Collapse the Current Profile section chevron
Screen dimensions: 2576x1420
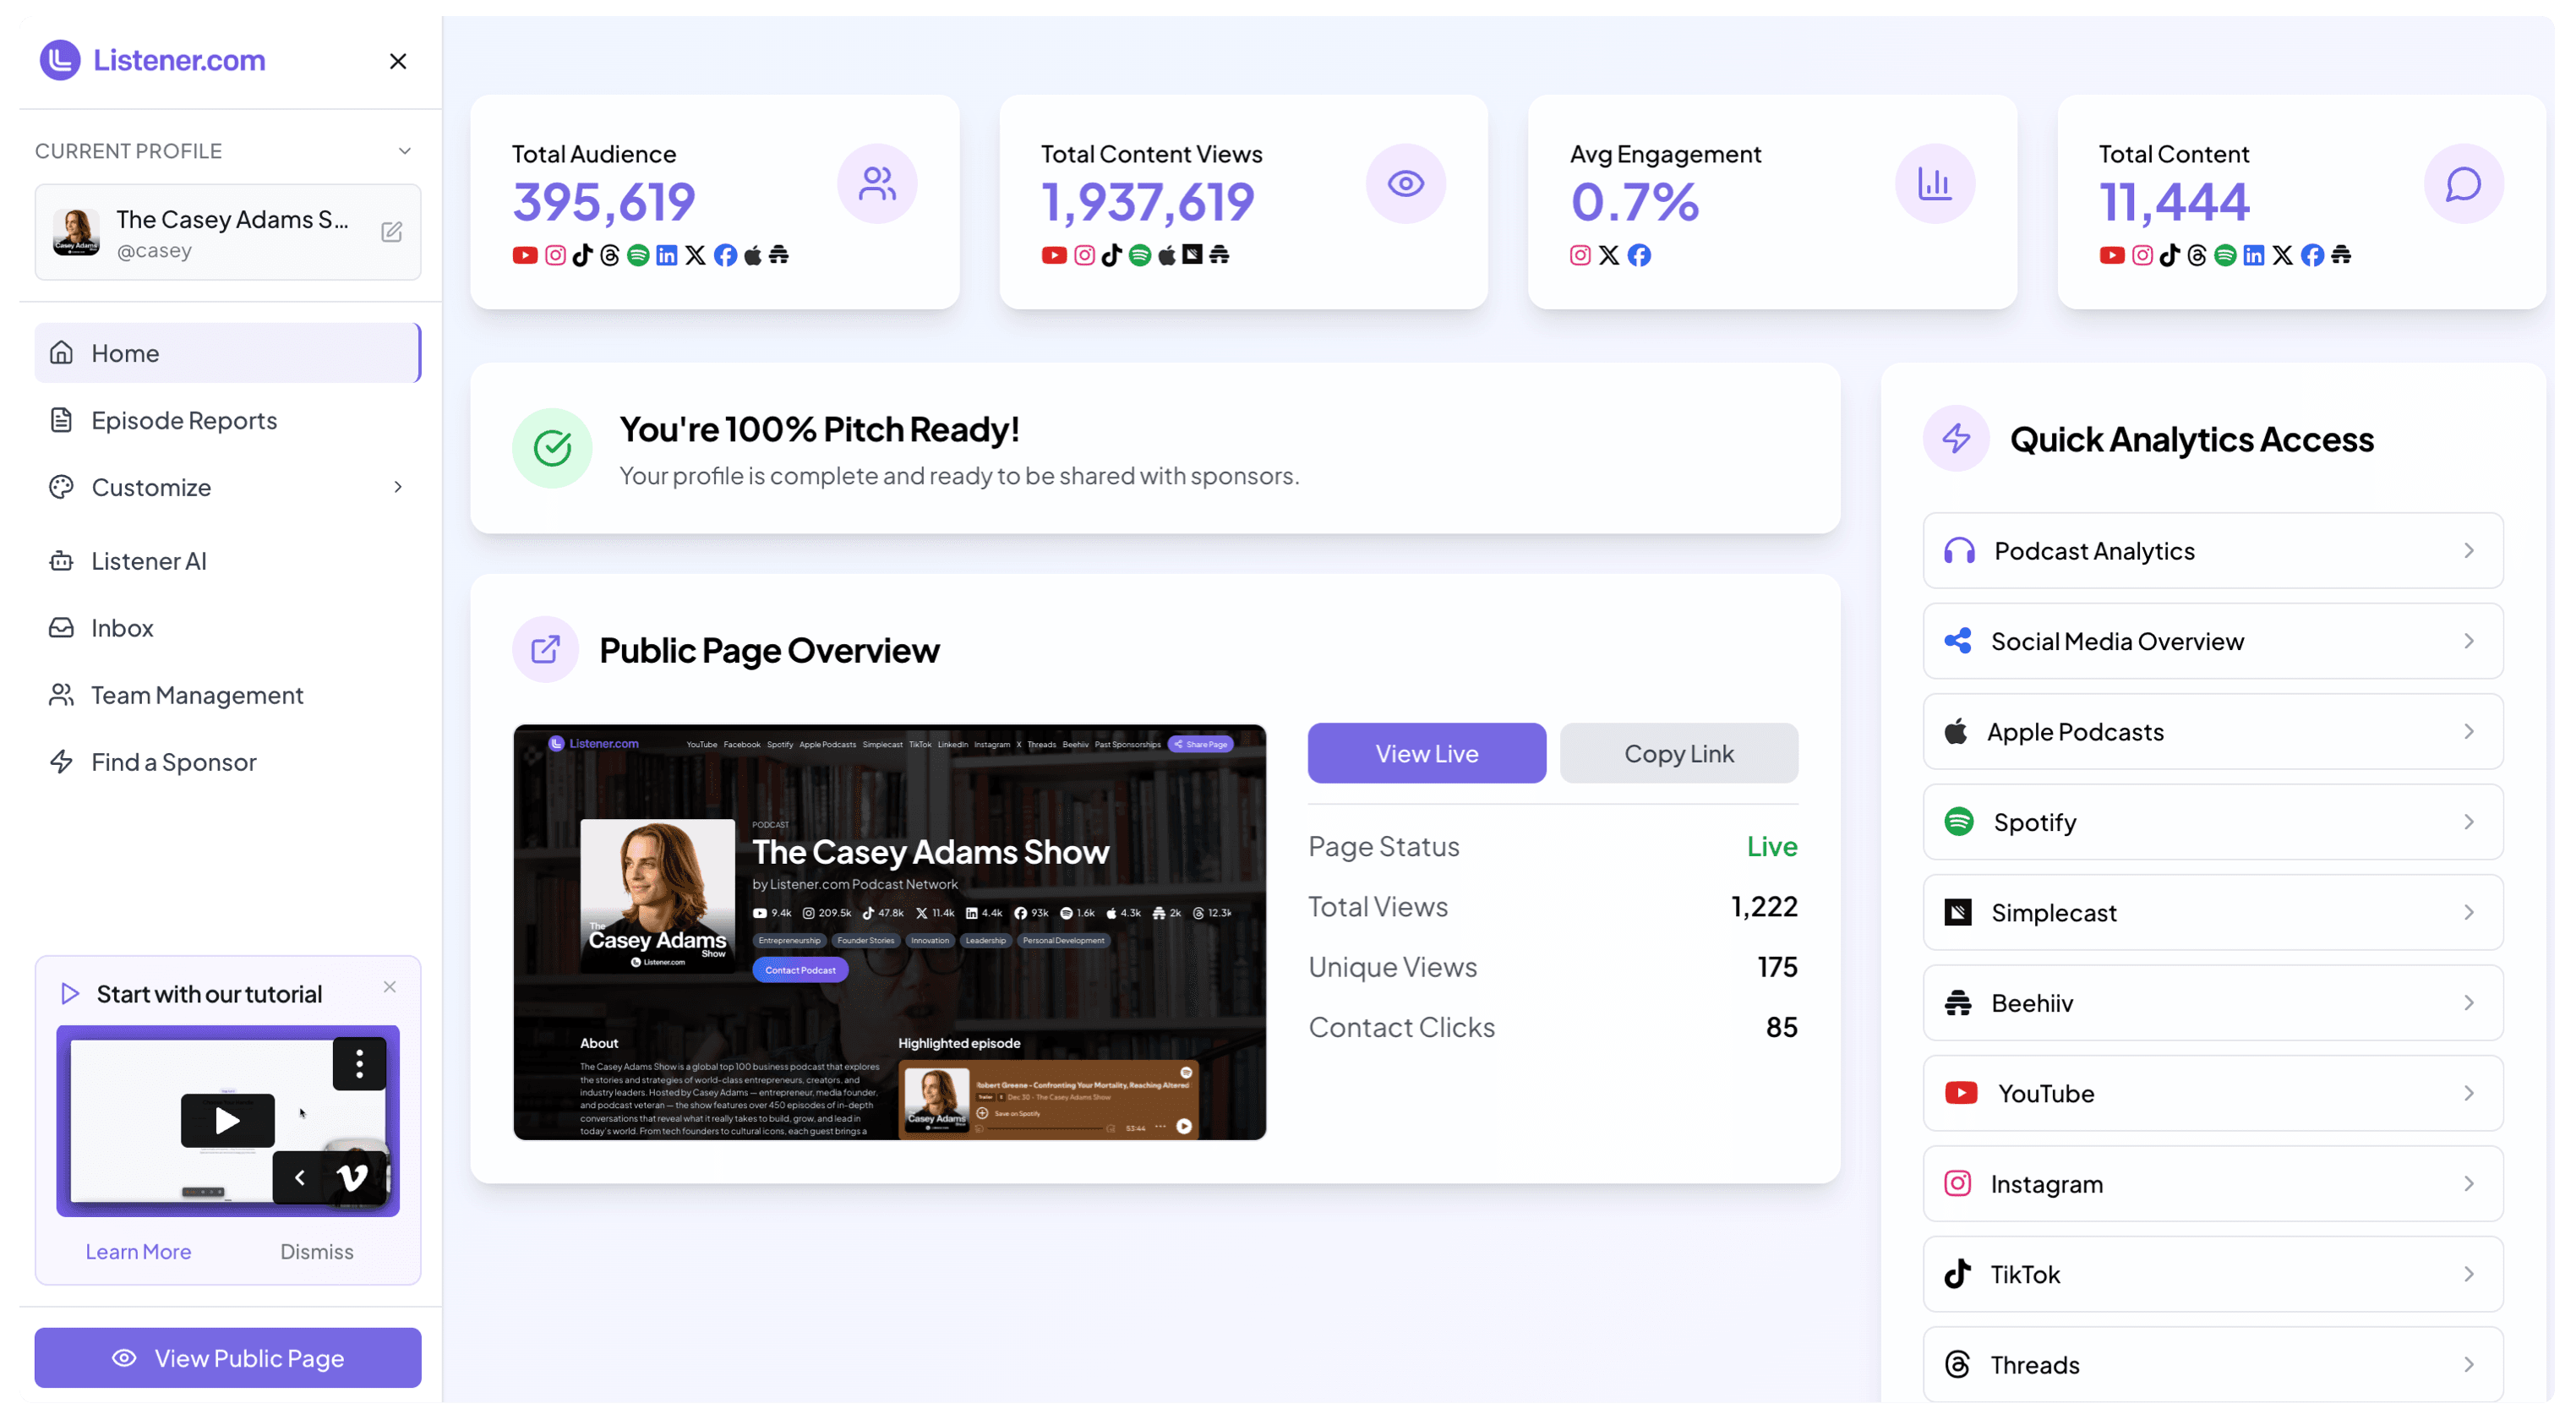(x=405, y=151)
